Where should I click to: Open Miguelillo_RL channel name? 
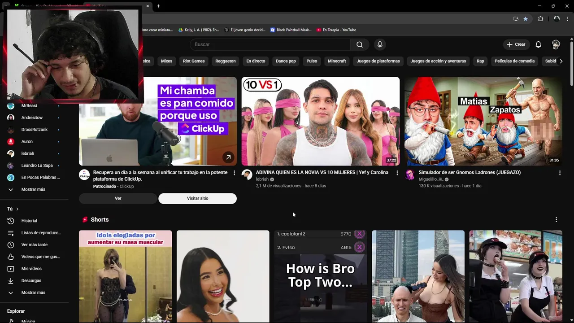[x=431, y=179]
